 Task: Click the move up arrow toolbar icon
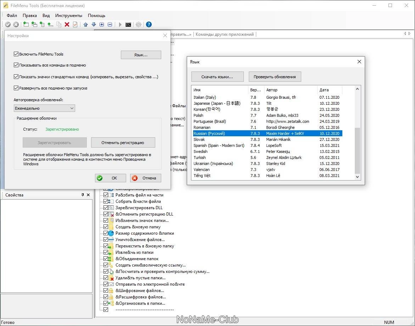tap(85, 24)
